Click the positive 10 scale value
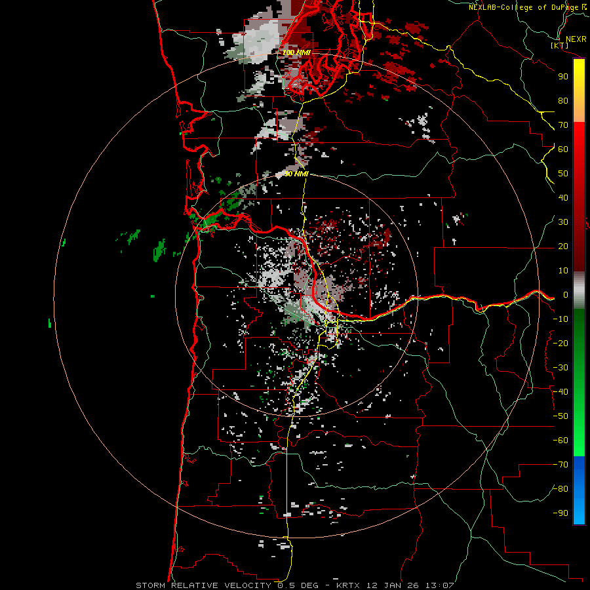This screenshot has width=590, height=590. 563,271
